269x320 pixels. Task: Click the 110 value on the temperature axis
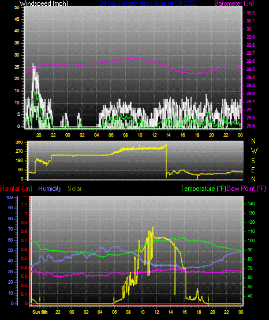pyautogui.click(x=251, y=231)
